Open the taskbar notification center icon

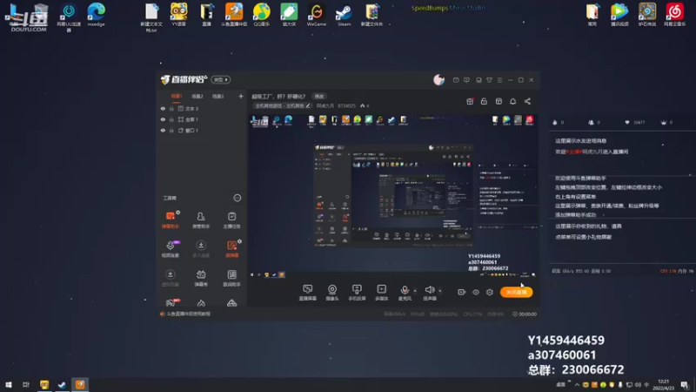coord(685,385)
